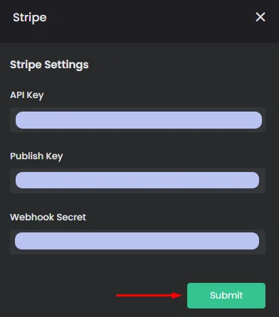The width and height of the screenshot is (279, 317).
Task: Click the blank gap between API Key and Publish Key
Action: [x=137, y=141]
